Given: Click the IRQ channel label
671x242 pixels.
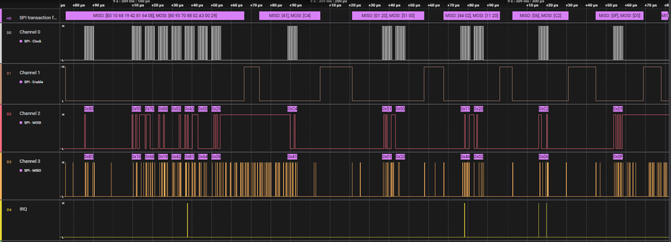Looking at the screenshot, I should [23, 209].
